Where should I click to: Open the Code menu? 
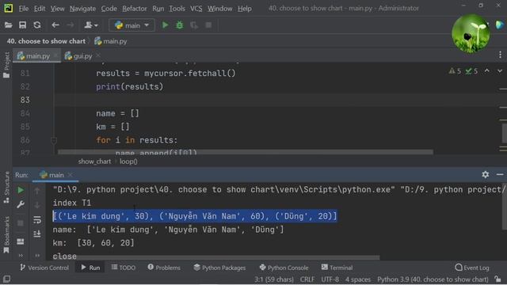[109, 9]
